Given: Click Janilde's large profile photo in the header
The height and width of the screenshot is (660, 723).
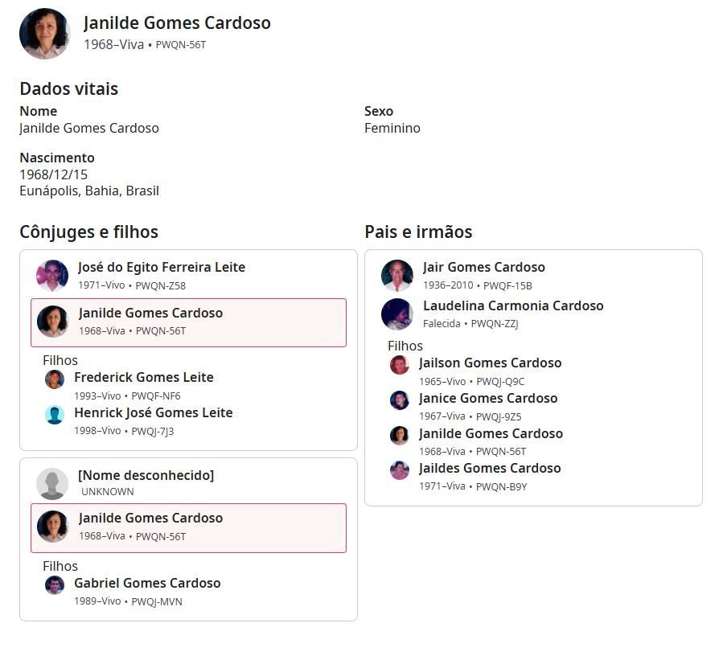Looking at the screenshot, I should point(44,34).
